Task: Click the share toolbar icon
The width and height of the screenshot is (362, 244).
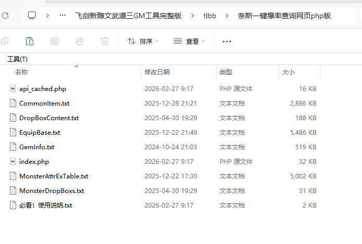Action: tap(80, 41)
